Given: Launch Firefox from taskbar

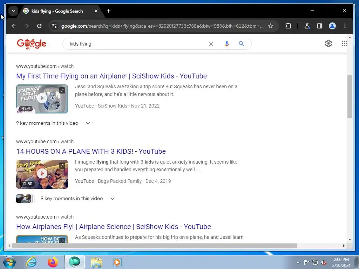Looking at the screenshot, I should tap(53, 262).
